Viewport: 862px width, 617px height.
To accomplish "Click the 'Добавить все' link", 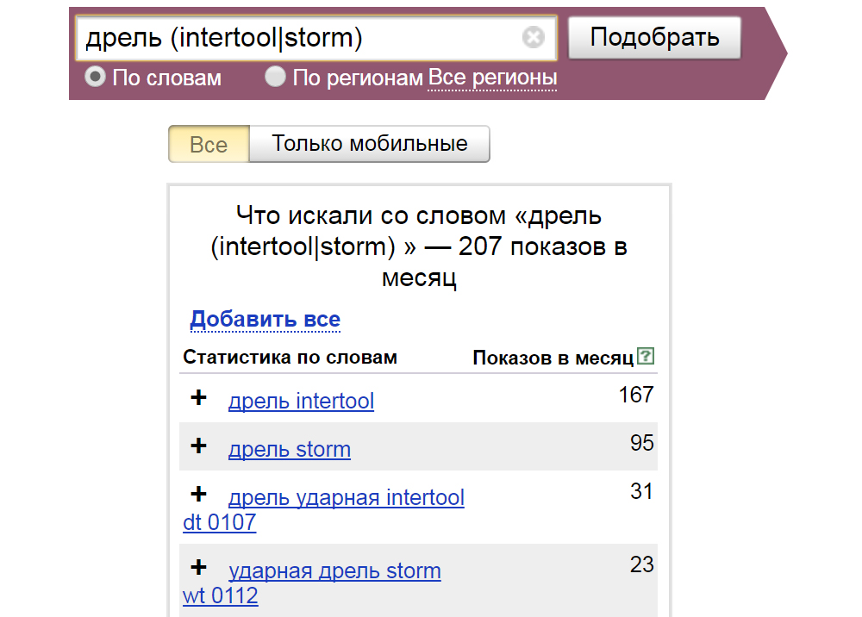I will point(265,320).
